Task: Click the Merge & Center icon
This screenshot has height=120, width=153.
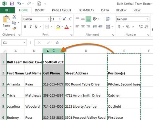Action: [108, 27]
